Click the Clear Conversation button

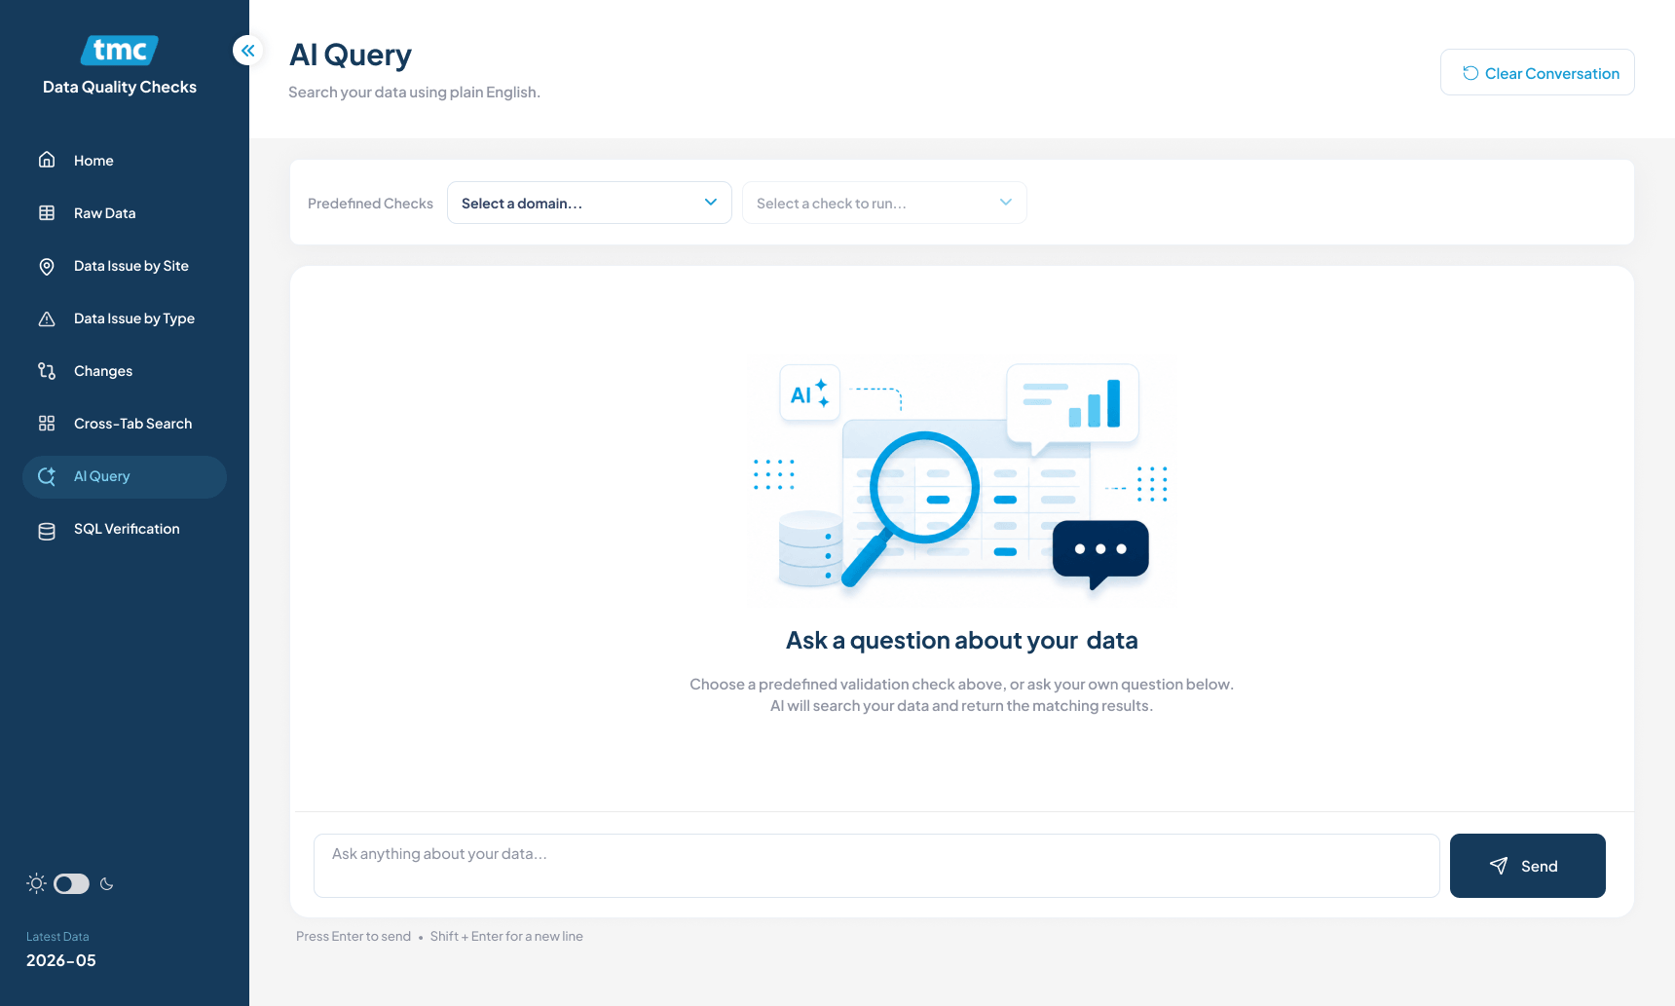1538,72
